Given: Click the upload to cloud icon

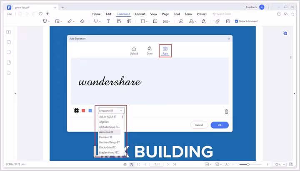Looking at the screenshot, I should pos(286,14).
